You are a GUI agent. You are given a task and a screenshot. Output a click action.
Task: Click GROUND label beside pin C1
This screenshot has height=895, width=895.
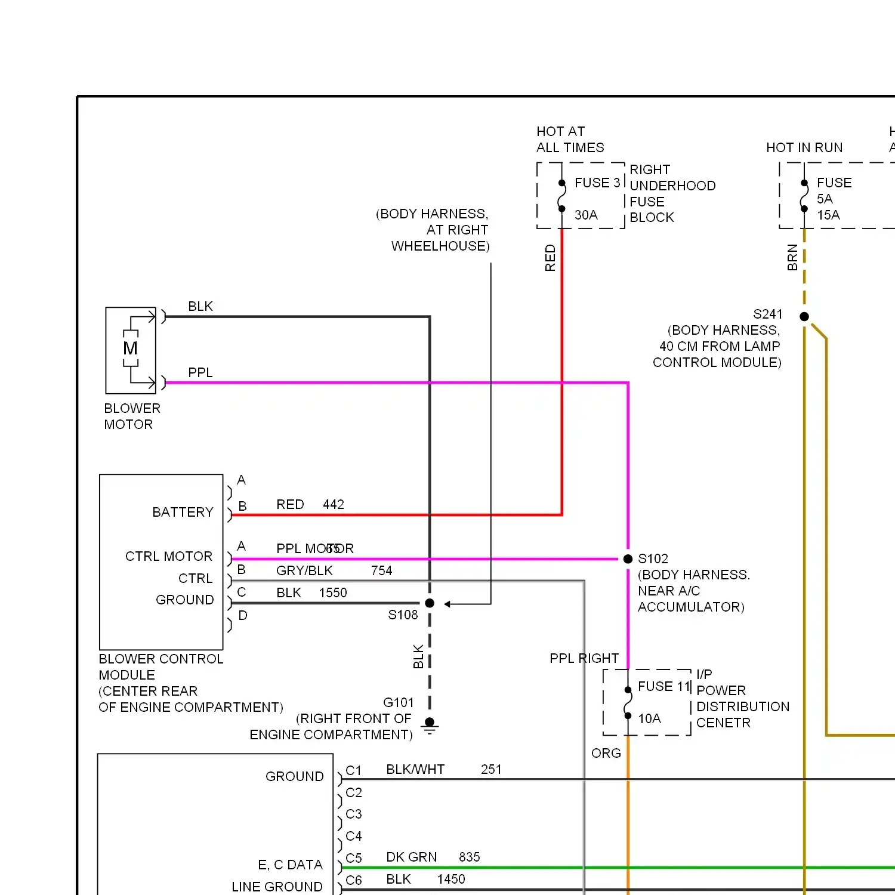[x=295, y=777]
